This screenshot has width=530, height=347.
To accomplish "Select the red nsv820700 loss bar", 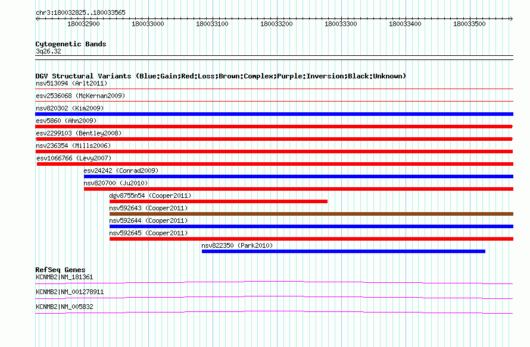I will coord(298,189).
